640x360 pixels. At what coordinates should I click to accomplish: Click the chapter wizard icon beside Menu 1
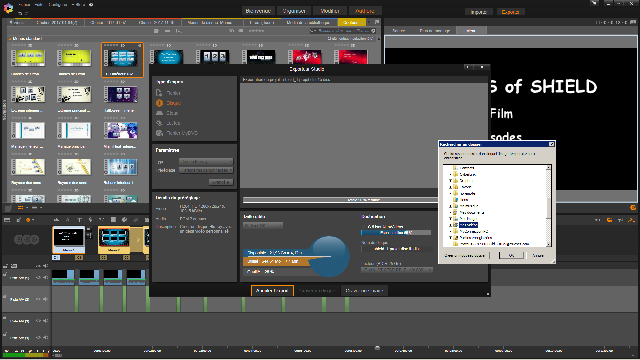point(89,229)
